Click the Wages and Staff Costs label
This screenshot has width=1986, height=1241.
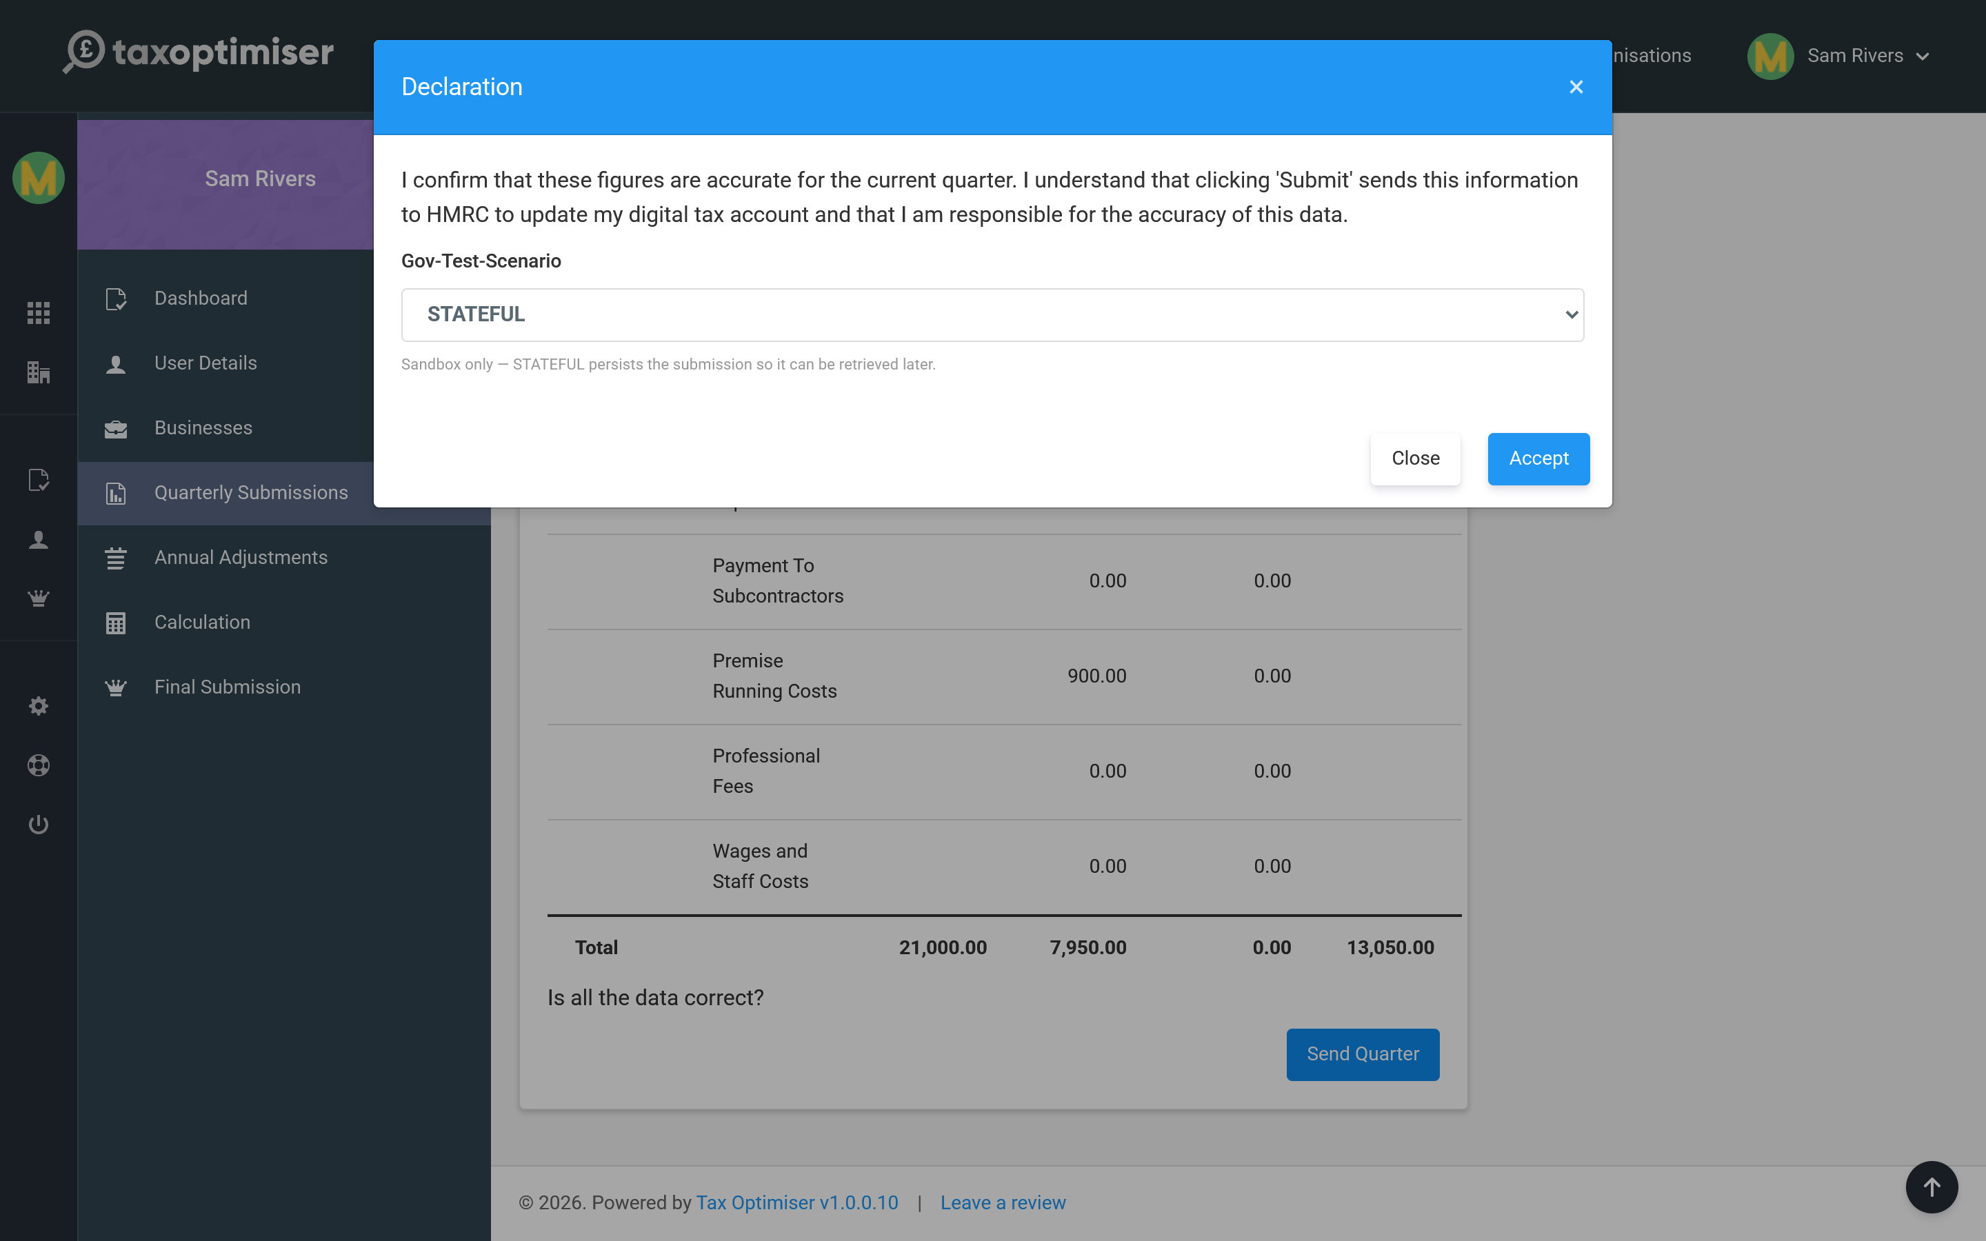pos(760,867)
